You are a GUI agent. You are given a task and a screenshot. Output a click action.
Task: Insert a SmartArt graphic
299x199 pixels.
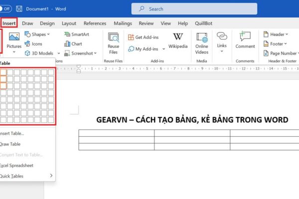pos(77,34)
